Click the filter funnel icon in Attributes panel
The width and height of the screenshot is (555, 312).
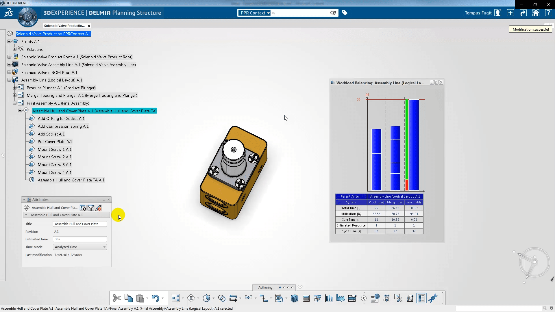tap(91, 208)
